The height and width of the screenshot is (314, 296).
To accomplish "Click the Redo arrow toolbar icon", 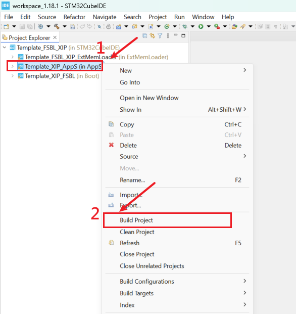I will pyautogui.click(x=90, y=26).
